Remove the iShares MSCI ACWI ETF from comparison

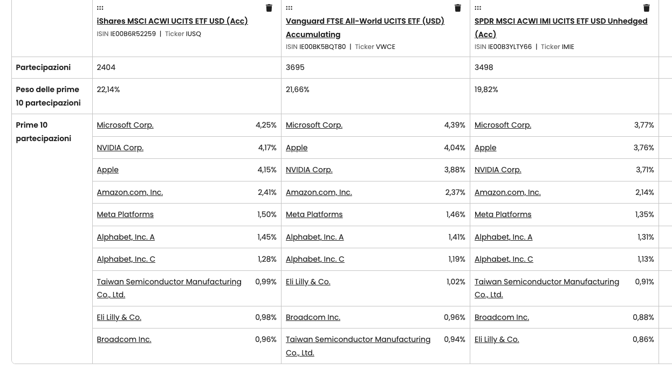click(x=269, y=8)
